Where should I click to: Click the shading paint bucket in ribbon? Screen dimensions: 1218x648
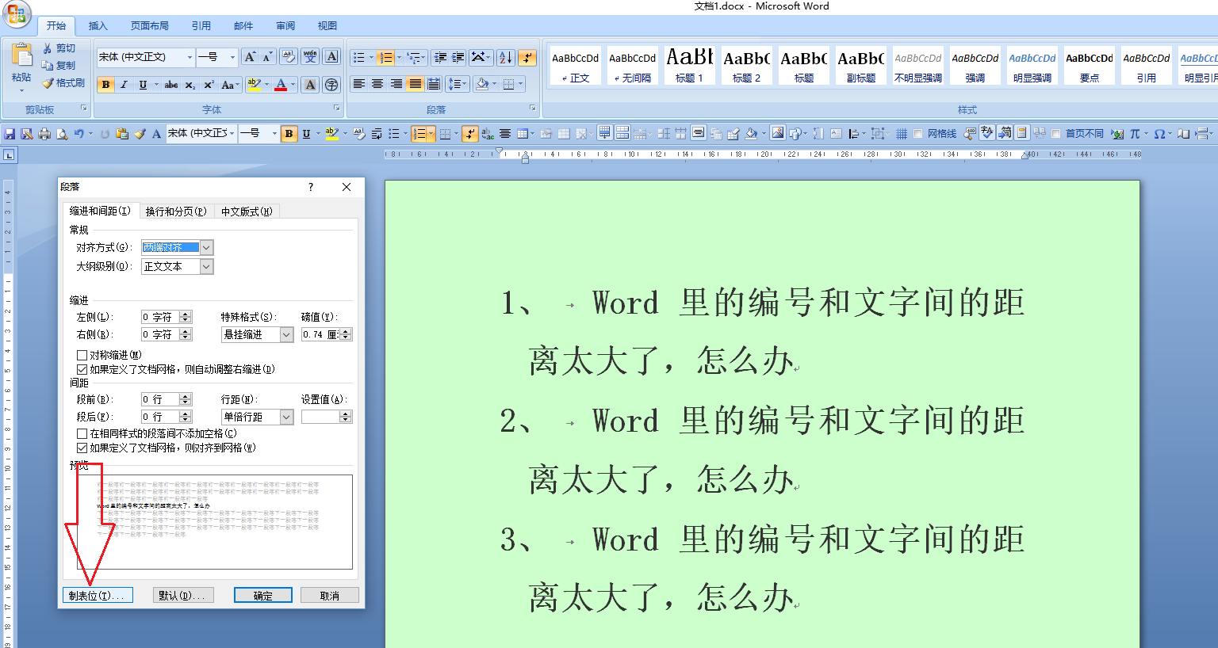point(481,84)
